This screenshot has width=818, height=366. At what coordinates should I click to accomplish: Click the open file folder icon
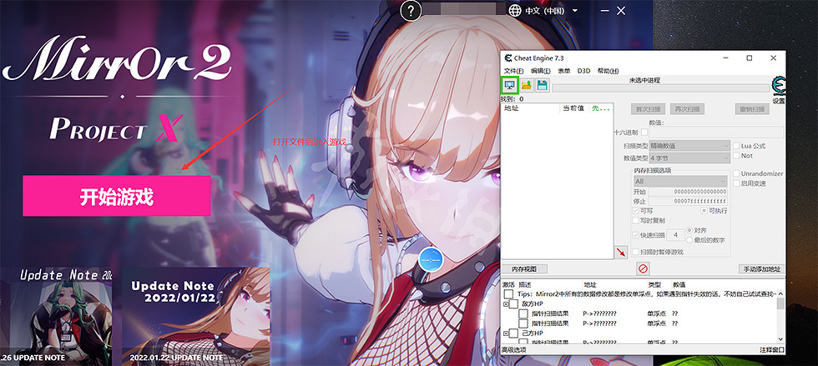point(526,85)
